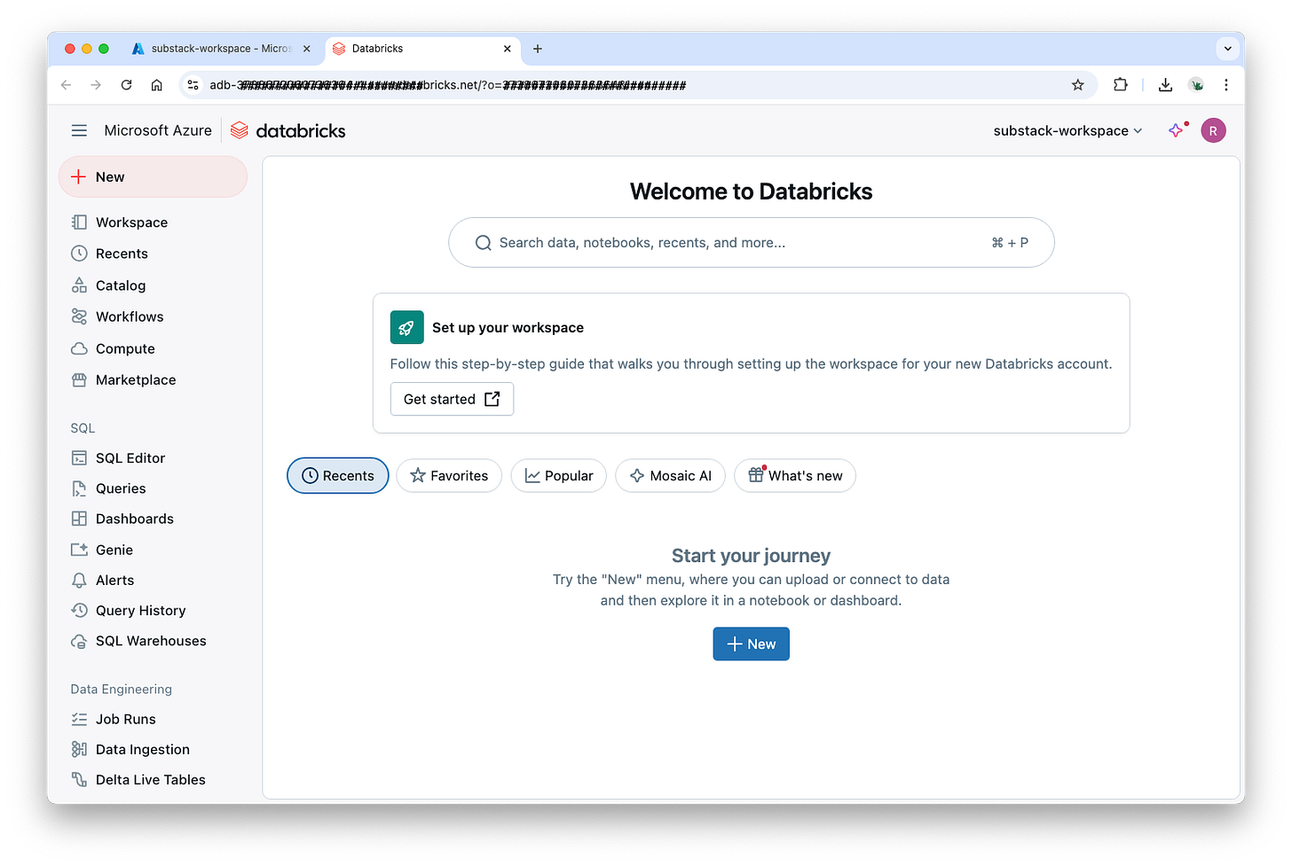Open browser extensions puzzle icon
1292x866 pixels.
click(x=1121, y=85)
